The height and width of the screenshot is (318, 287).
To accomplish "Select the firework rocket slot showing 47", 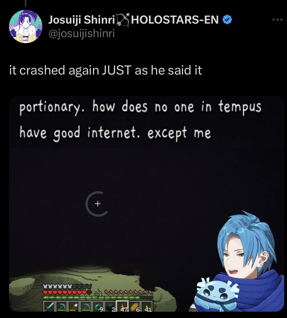I will [x=122, y=306].
